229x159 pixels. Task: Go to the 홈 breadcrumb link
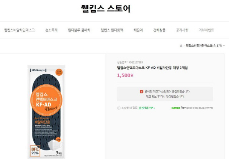[181, 46]
